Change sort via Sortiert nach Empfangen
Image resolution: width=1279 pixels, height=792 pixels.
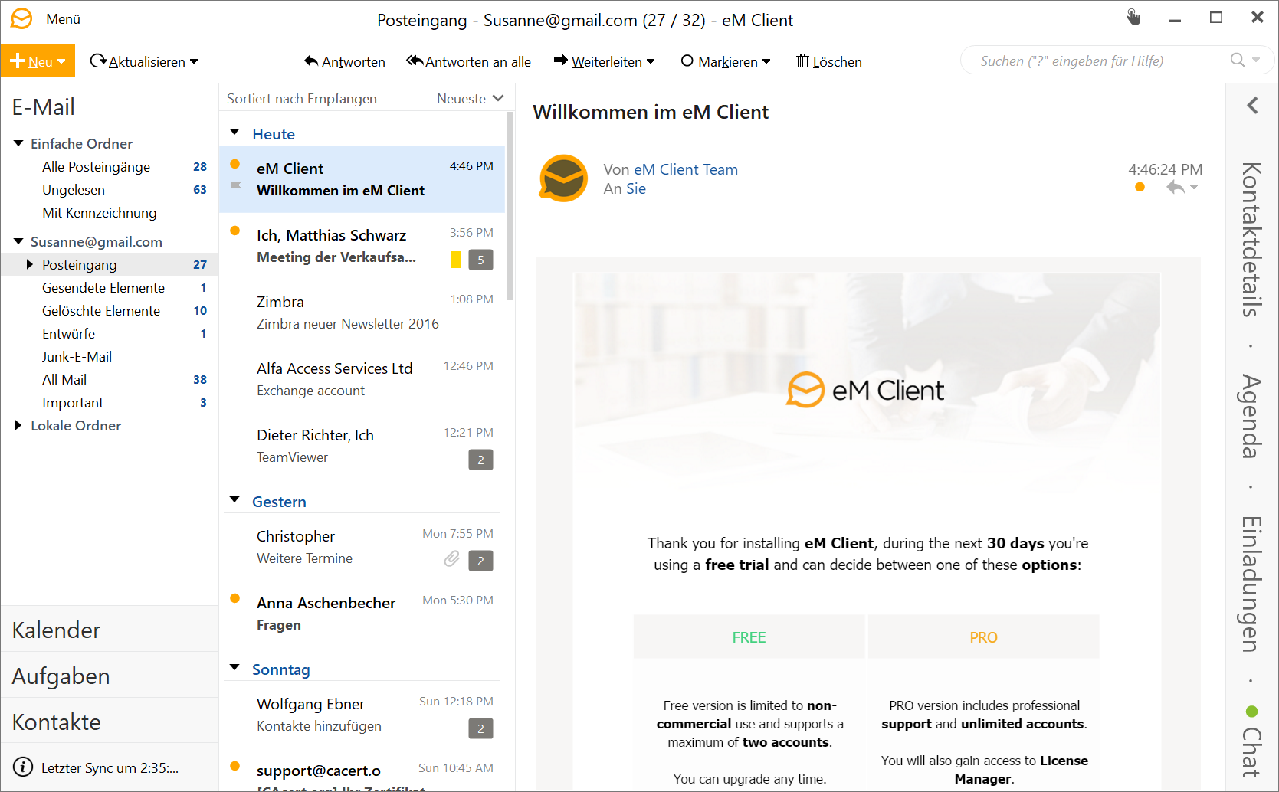click(302, 99)
